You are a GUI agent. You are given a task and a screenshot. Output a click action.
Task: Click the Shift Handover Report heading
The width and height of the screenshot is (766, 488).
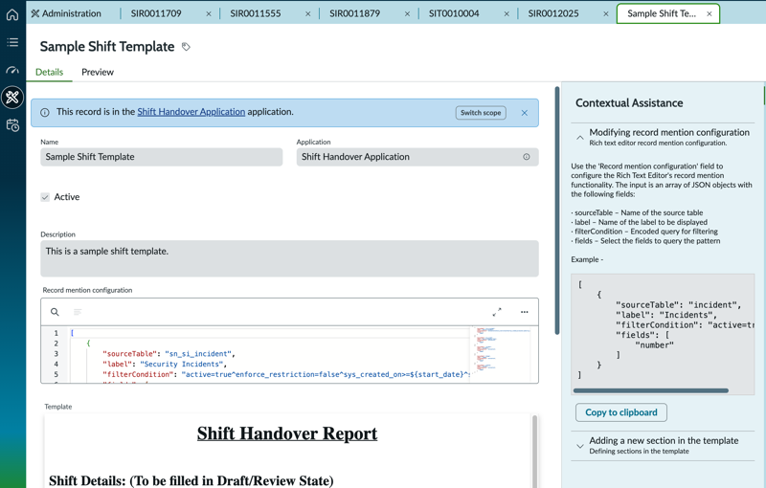(x=287, y=433)
